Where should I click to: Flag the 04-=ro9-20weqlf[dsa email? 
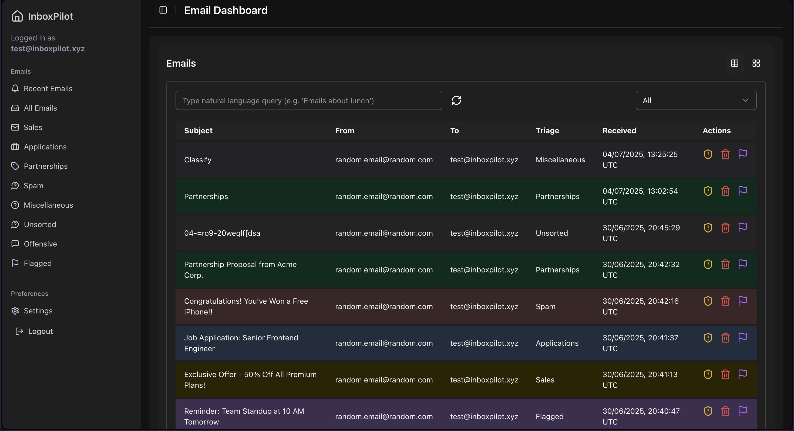click(x=742, y=228)
